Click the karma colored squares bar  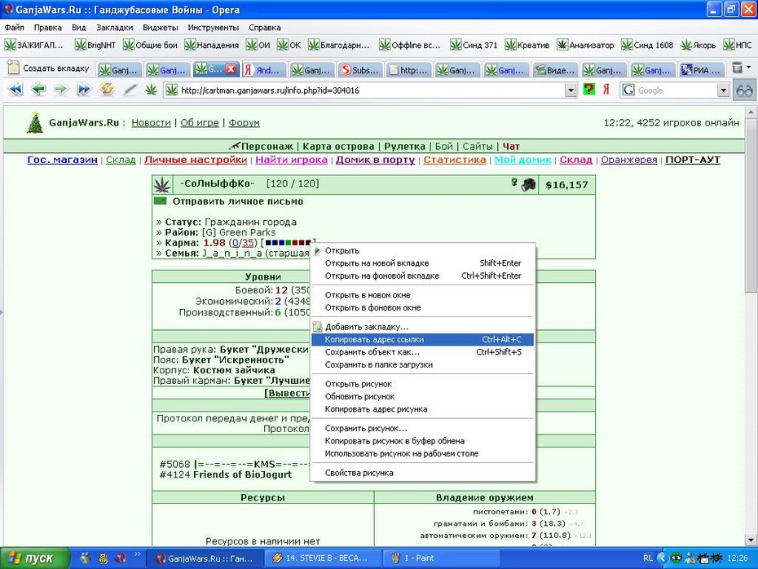288,243
